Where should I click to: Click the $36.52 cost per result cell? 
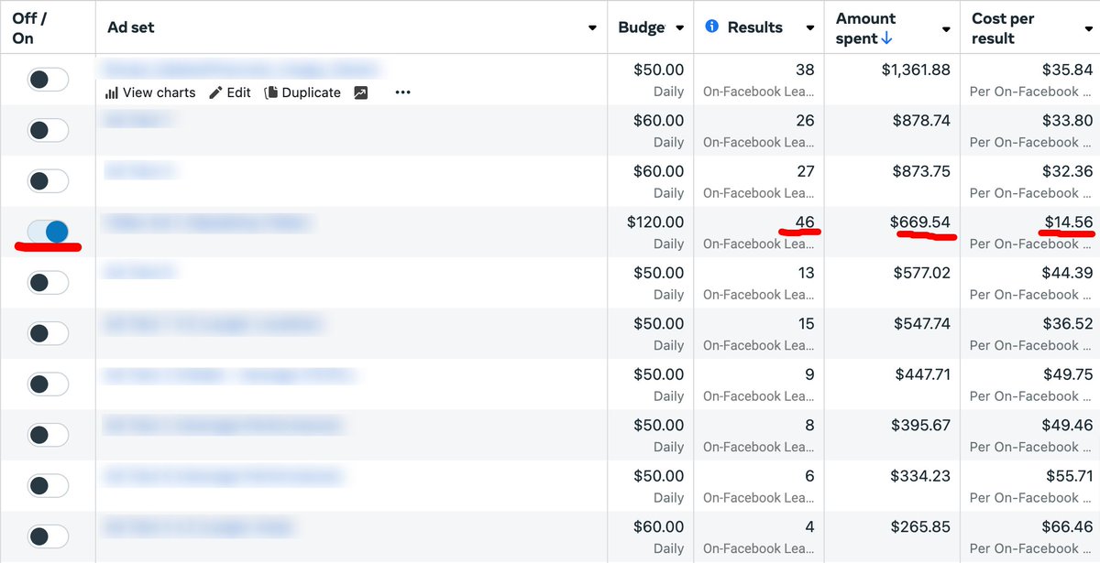1067,323
